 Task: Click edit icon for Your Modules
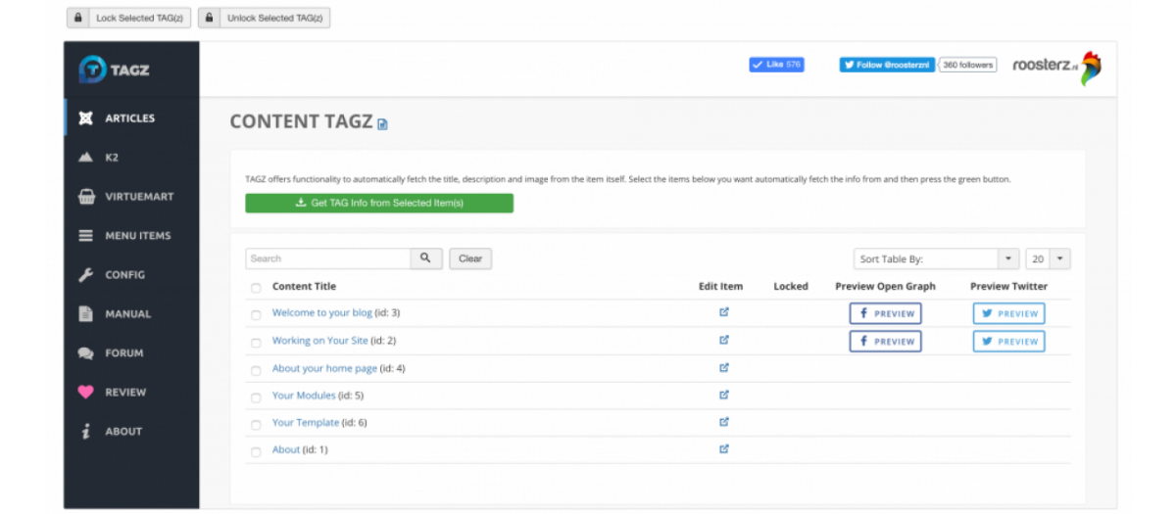pos(724,395)
